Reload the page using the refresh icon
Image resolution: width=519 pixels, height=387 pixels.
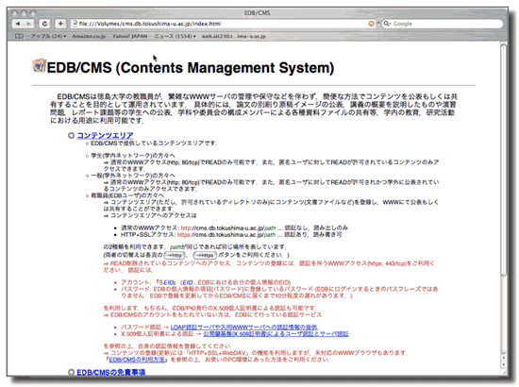[44, 24]
